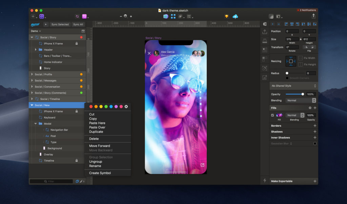Zoom in with the plus button

click(131, 16)
